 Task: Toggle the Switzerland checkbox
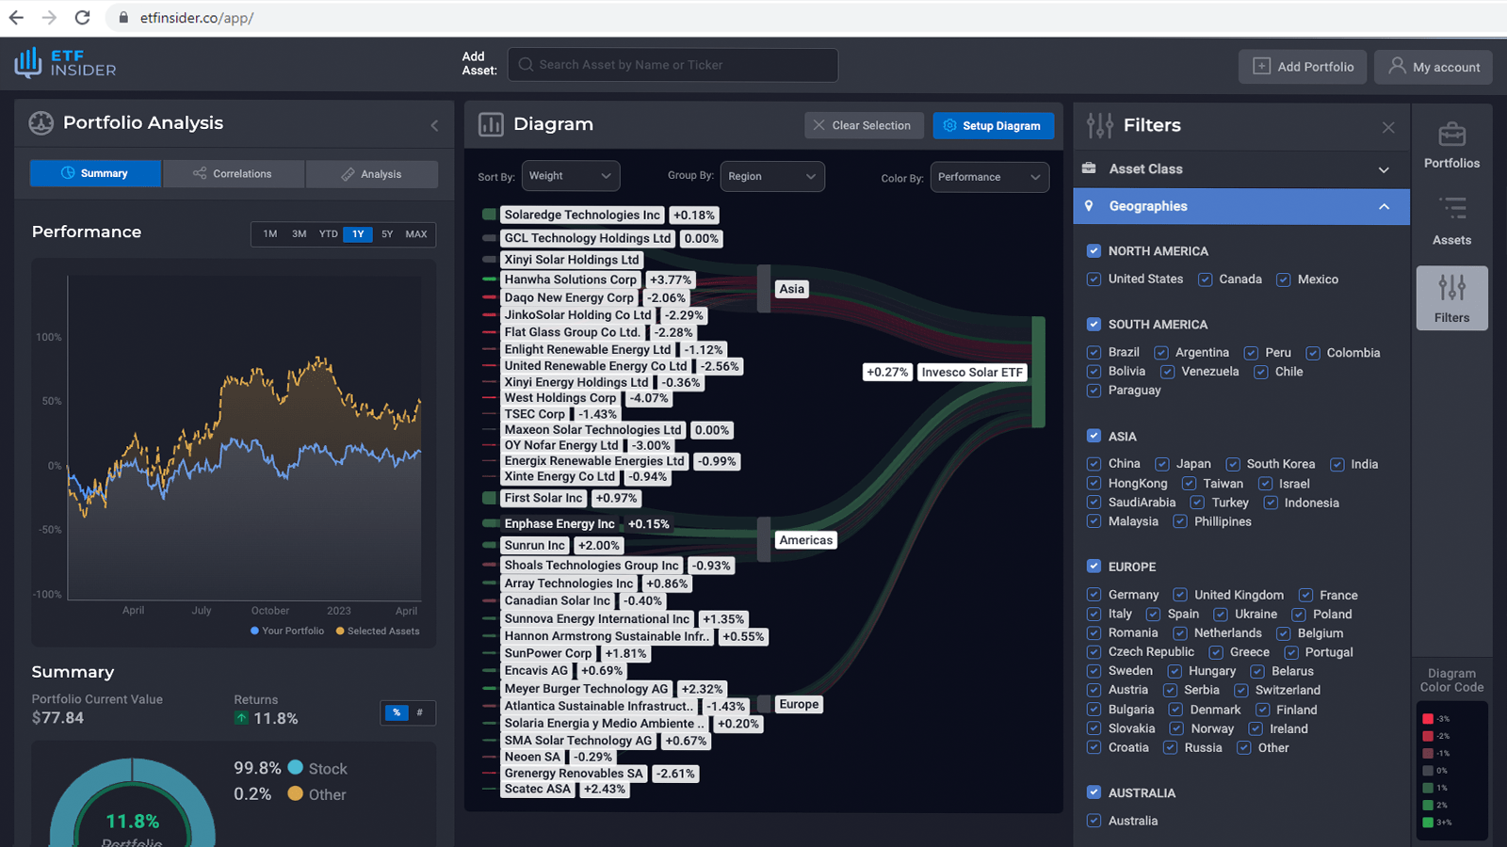1241,691
